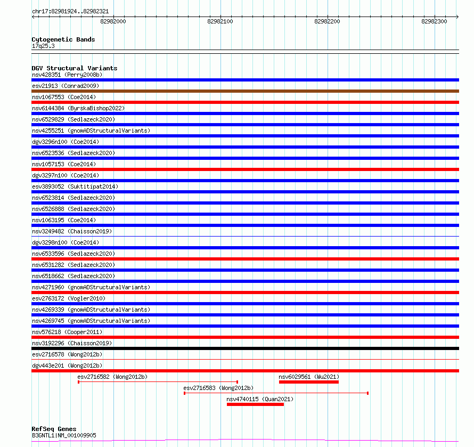
Task: Open nsv4269745 (gnomADStructuralVariants) label
Action: click(x=91, y=321)
